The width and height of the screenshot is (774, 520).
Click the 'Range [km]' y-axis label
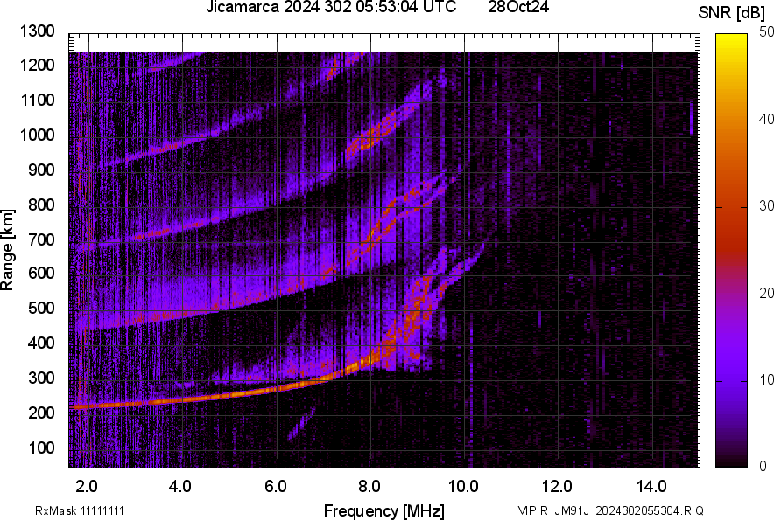point(7,250)
